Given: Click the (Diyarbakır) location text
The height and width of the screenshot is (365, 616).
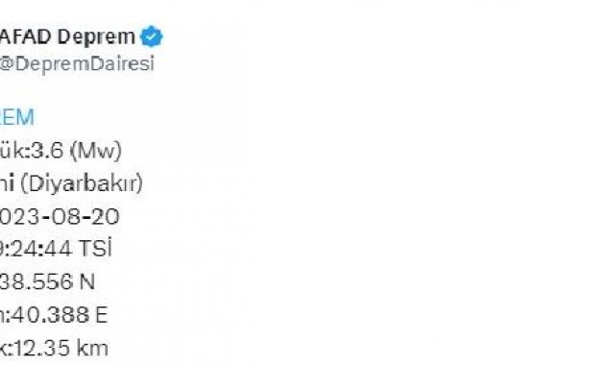Looking at the screenshot, I should pos(82,183).
